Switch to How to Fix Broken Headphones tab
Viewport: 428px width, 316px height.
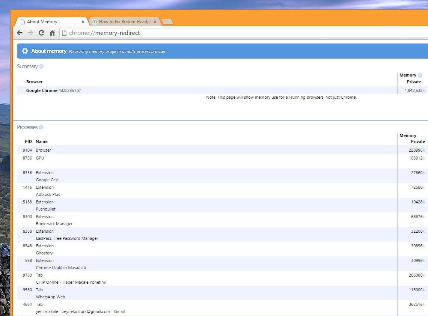[125, 21]
